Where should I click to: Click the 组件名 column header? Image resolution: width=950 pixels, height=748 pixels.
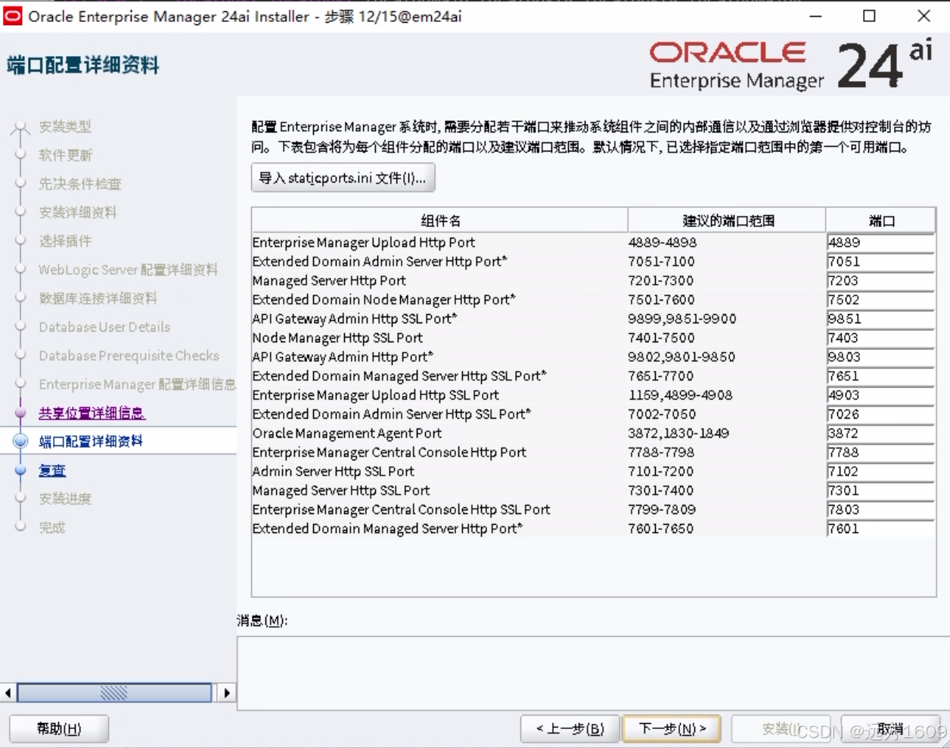440,220
